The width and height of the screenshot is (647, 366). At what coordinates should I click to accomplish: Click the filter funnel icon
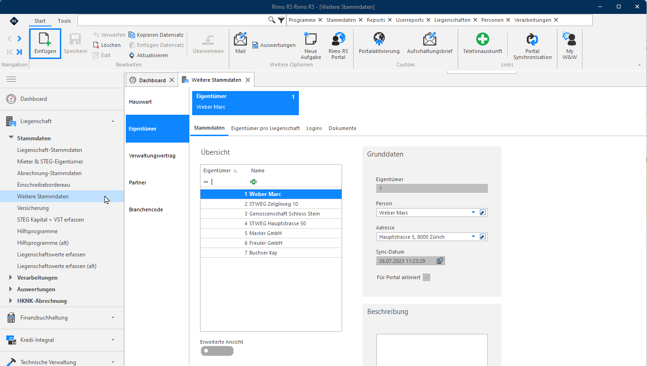click(x=281, y=20)
